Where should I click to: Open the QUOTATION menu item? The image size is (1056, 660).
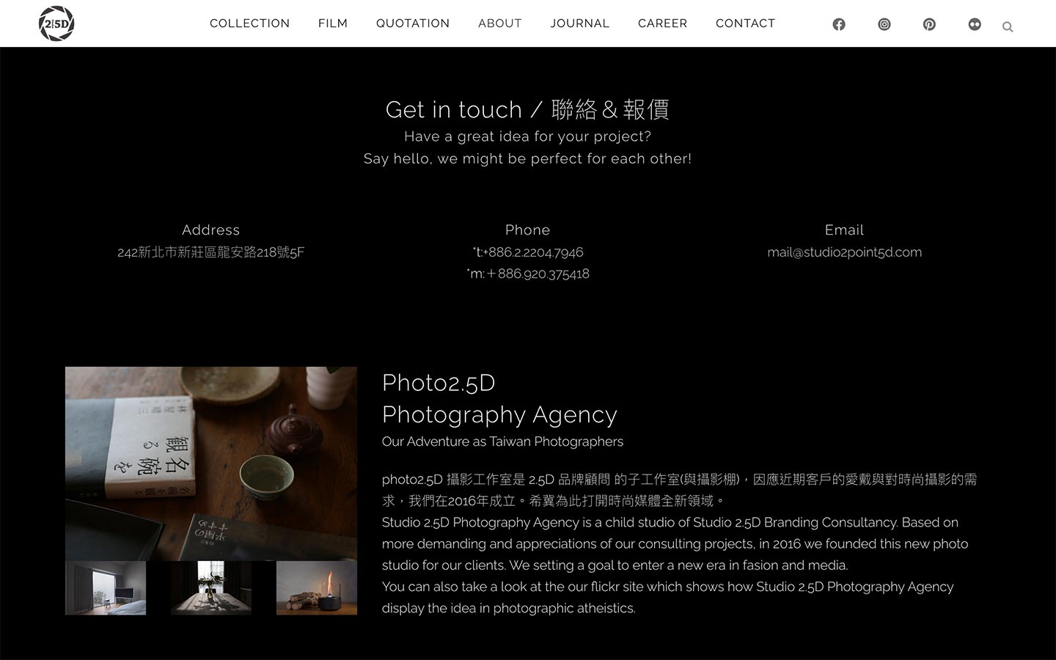pos(413,23)
